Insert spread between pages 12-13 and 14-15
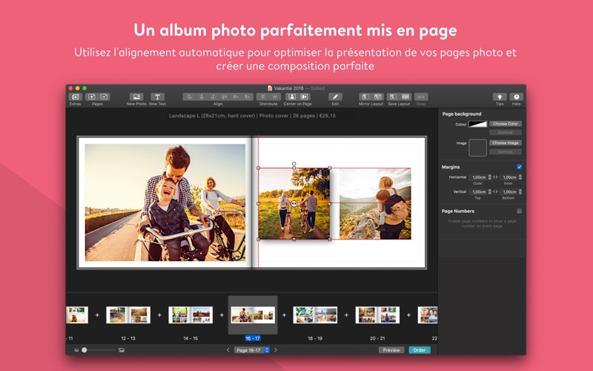The height and width of the screenshot is (371, 593). pos(159,315)
